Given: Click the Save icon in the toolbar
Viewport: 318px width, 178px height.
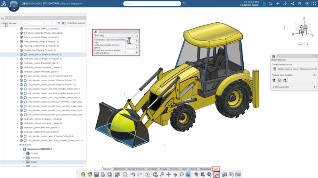Looking at the screenshot, I should click(x=96, y=174).
